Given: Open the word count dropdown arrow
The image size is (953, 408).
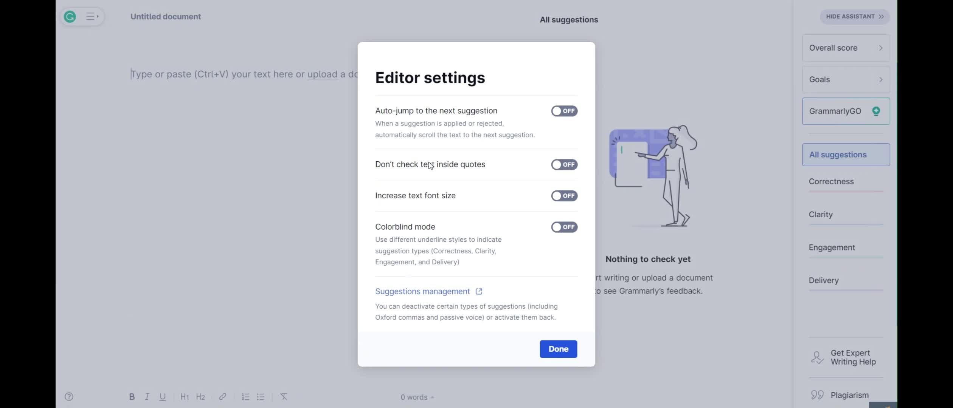Looking at the screenshot, I should (x=432, y=397).
